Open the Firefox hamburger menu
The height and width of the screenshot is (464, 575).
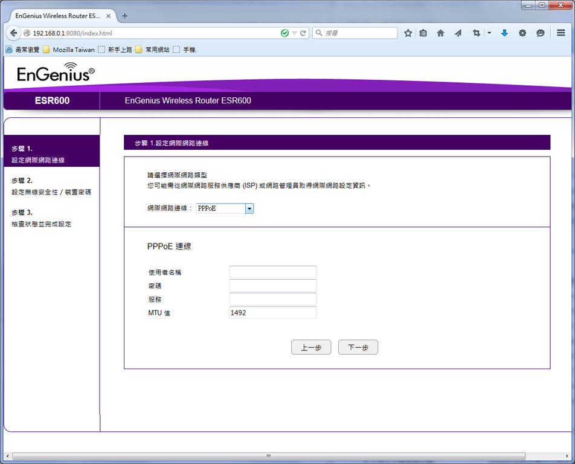point(561,33)
